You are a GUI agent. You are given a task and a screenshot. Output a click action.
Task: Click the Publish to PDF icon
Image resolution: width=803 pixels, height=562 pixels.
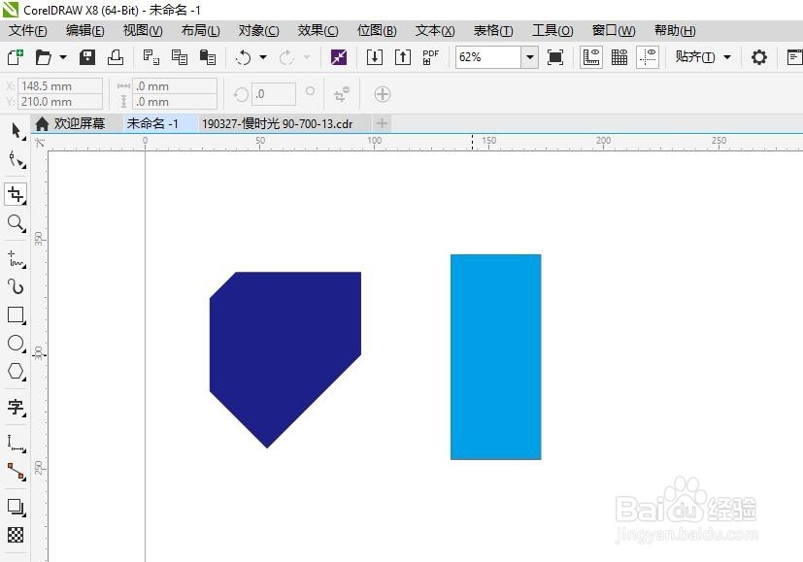431,57
